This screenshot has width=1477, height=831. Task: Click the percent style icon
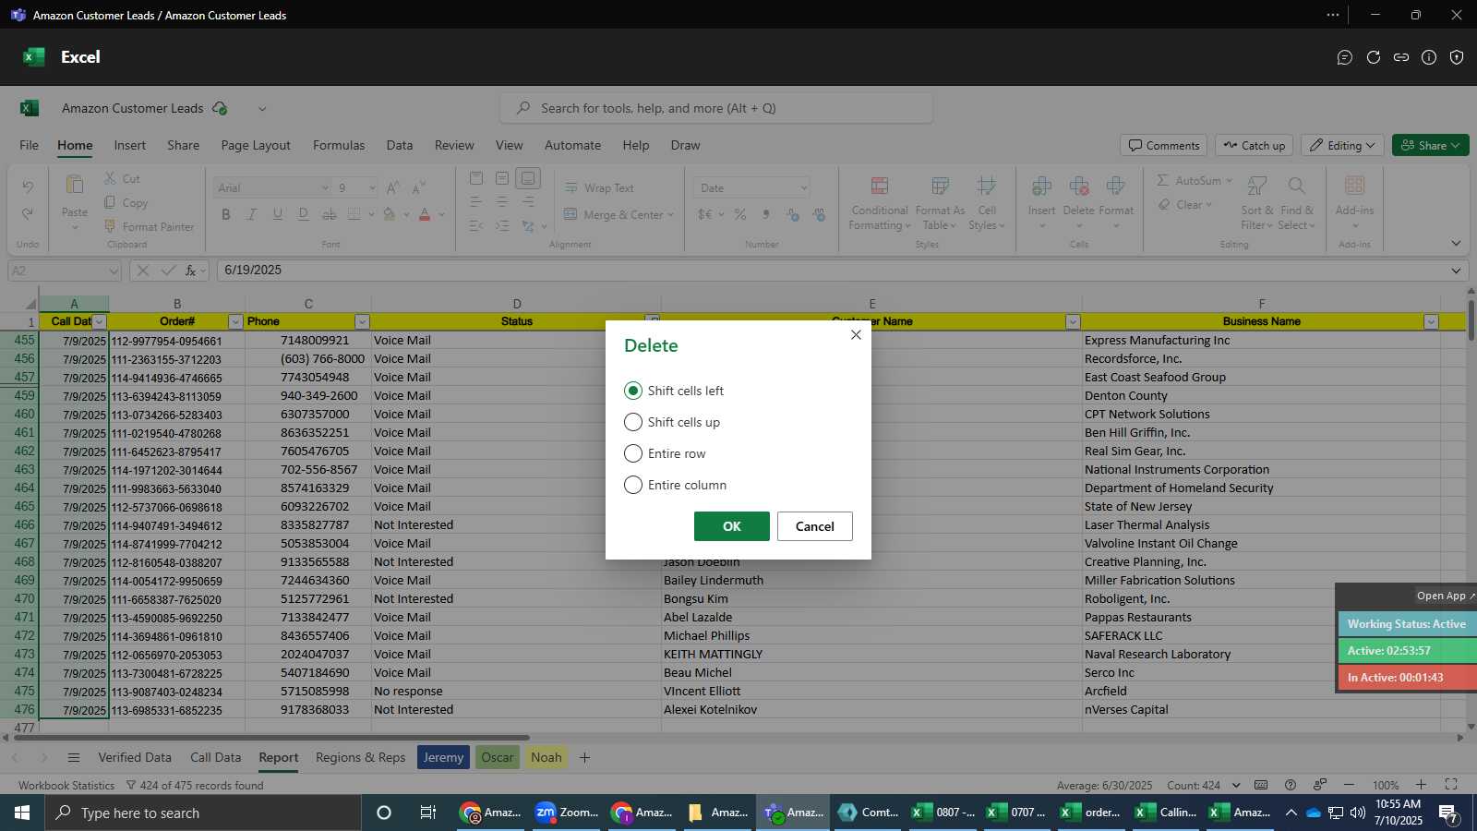[739, 214]
